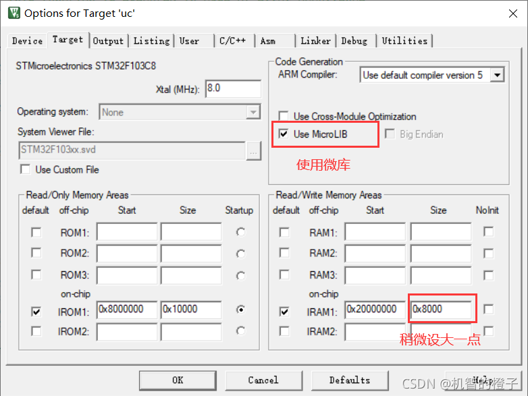Screen dimensions: 528x396
Task: Select the ROM1 Startup radio button
Action: click(240, 232)
